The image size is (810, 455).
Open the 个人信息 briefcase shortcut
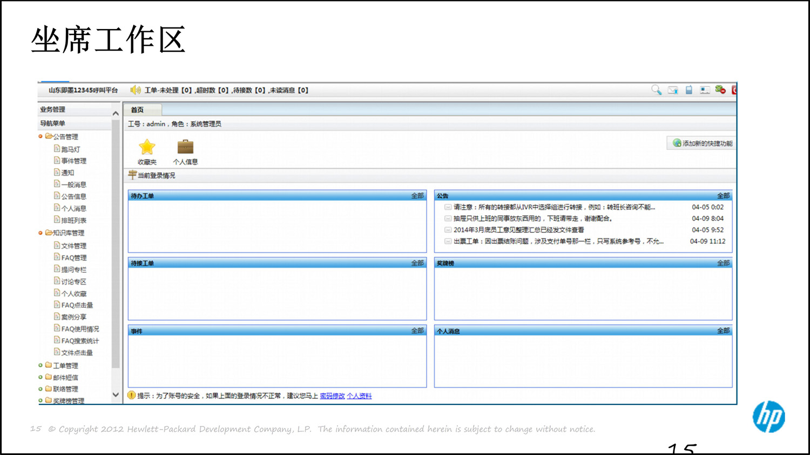point(185,147)
